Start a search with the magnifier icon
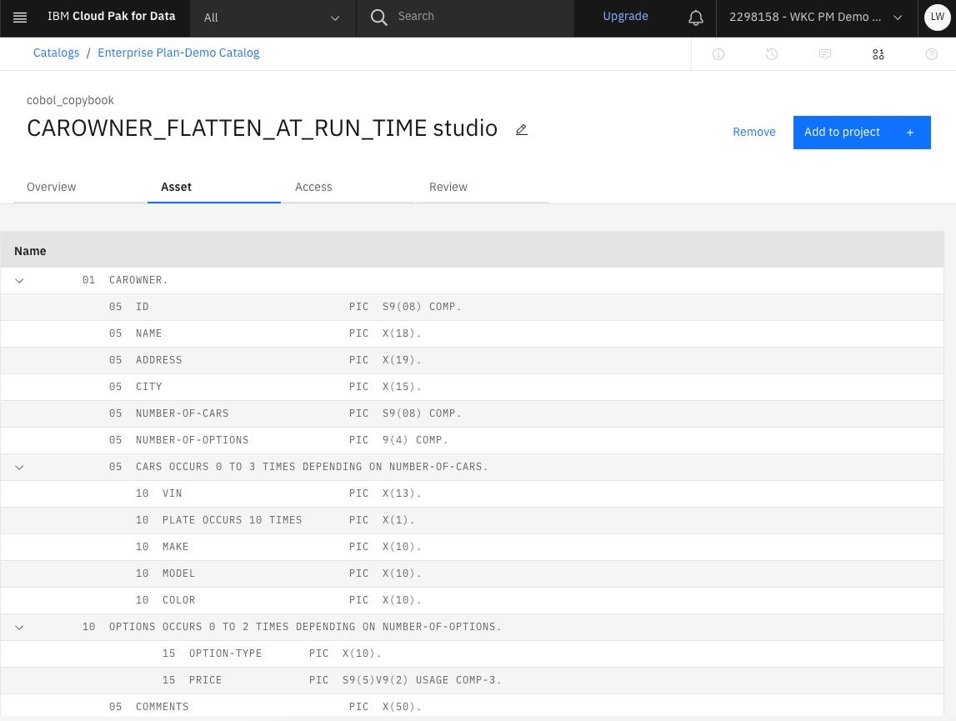 pyautogui.click(x=379, y=17)
